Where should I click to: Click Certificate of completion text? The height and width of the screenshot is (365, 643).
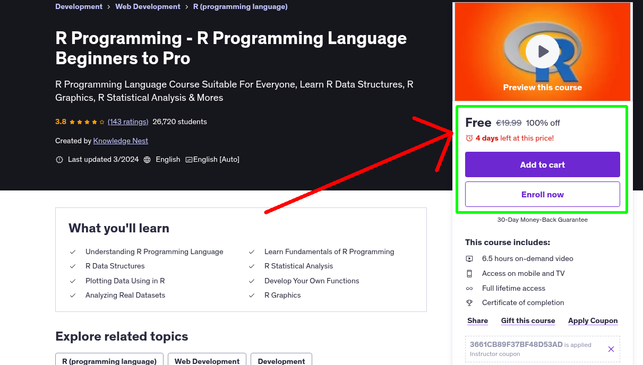523,302
